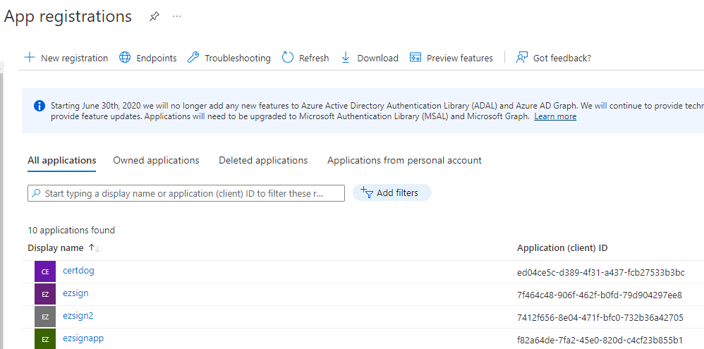Click Preview features label
Viewport: 704px width, 349px height.
(460, 59)
